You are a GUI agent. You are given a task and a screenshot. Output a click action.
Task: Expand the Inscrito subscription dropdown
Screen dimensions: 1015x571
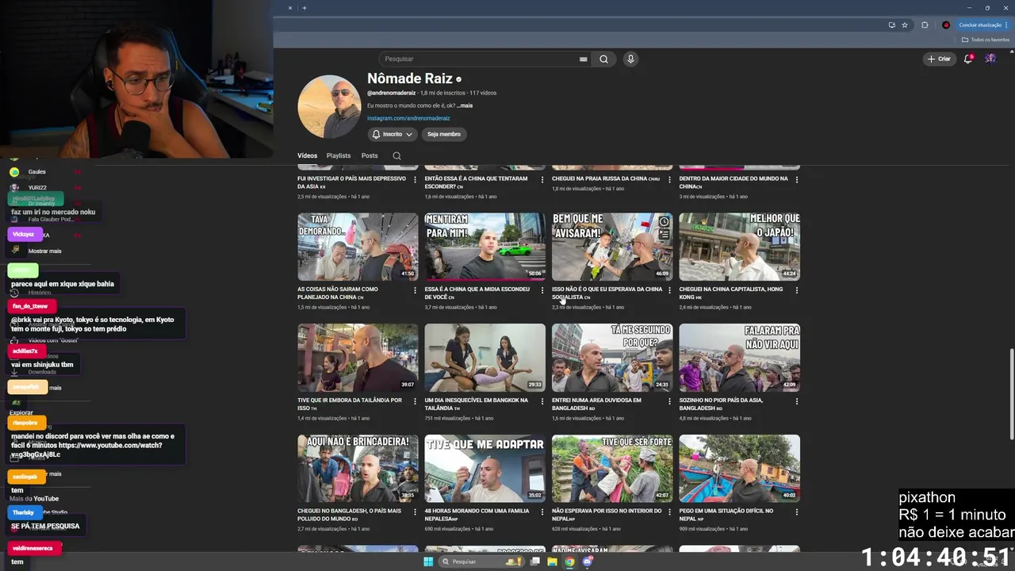click(x=393, y=134)
